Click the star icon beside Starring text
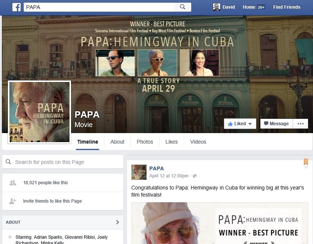 coord(10,237)
